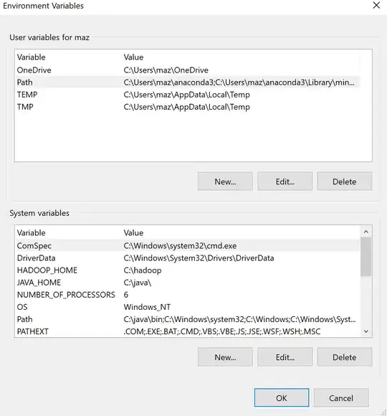This screenshot has height=416, width=387.
Task: Click New under user variables
Action: (225, 181)
